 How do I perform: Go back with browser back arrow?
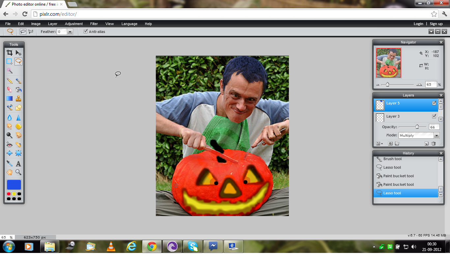(6, 14)
